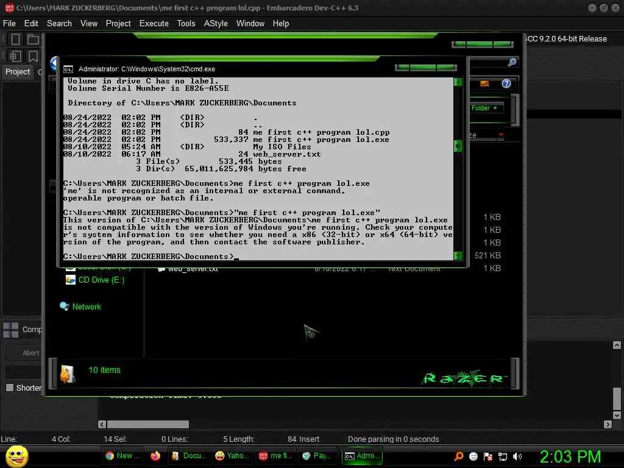The image size is (624, 468).
Task: Click the cmd.exe title bar icon
Action: (x=68, y=69)
